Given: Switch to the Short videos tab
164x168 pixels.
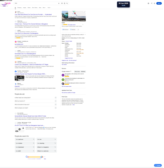Looking at the screenshot, I should click(35, 8).
